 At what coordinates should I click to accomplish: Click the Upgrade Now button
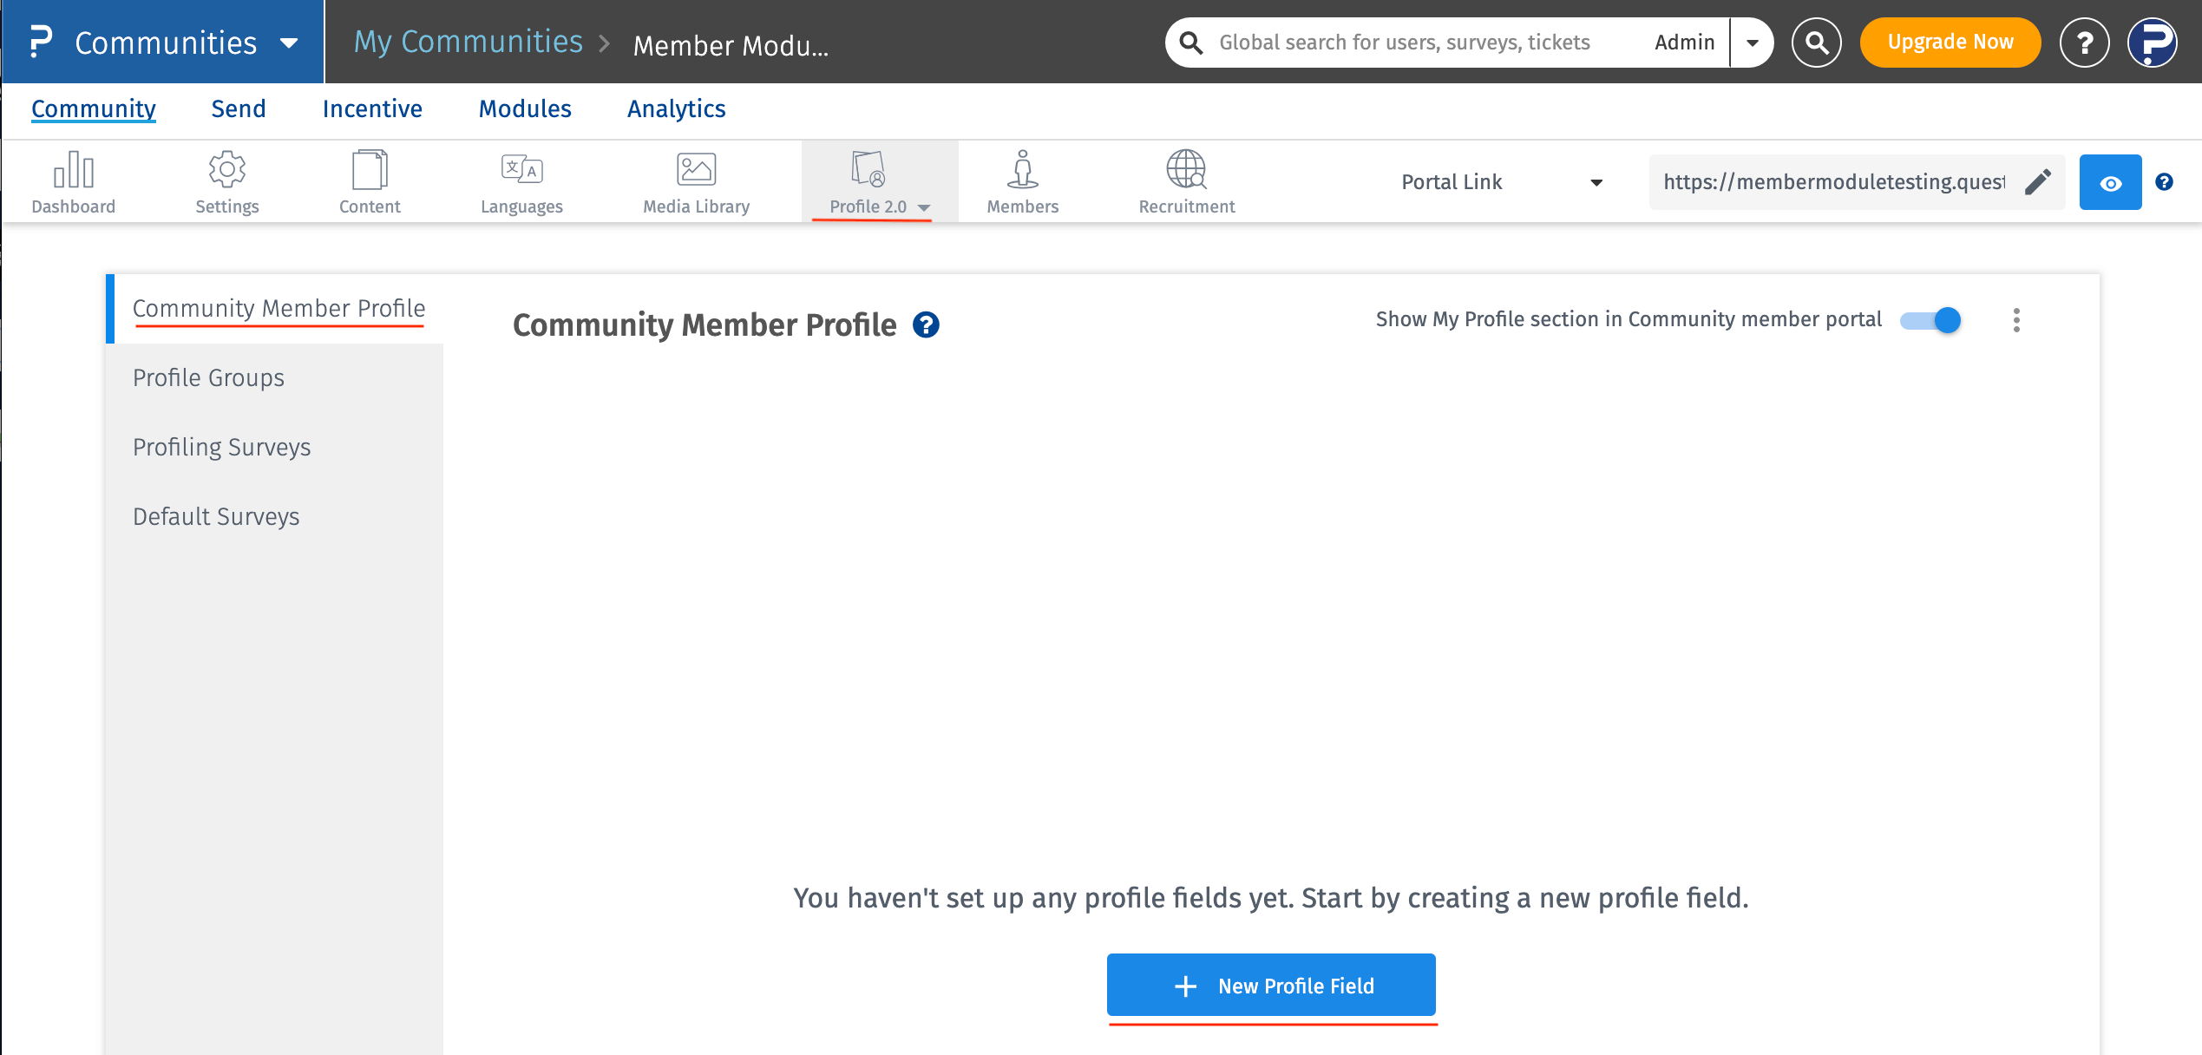coord(1950,41)
